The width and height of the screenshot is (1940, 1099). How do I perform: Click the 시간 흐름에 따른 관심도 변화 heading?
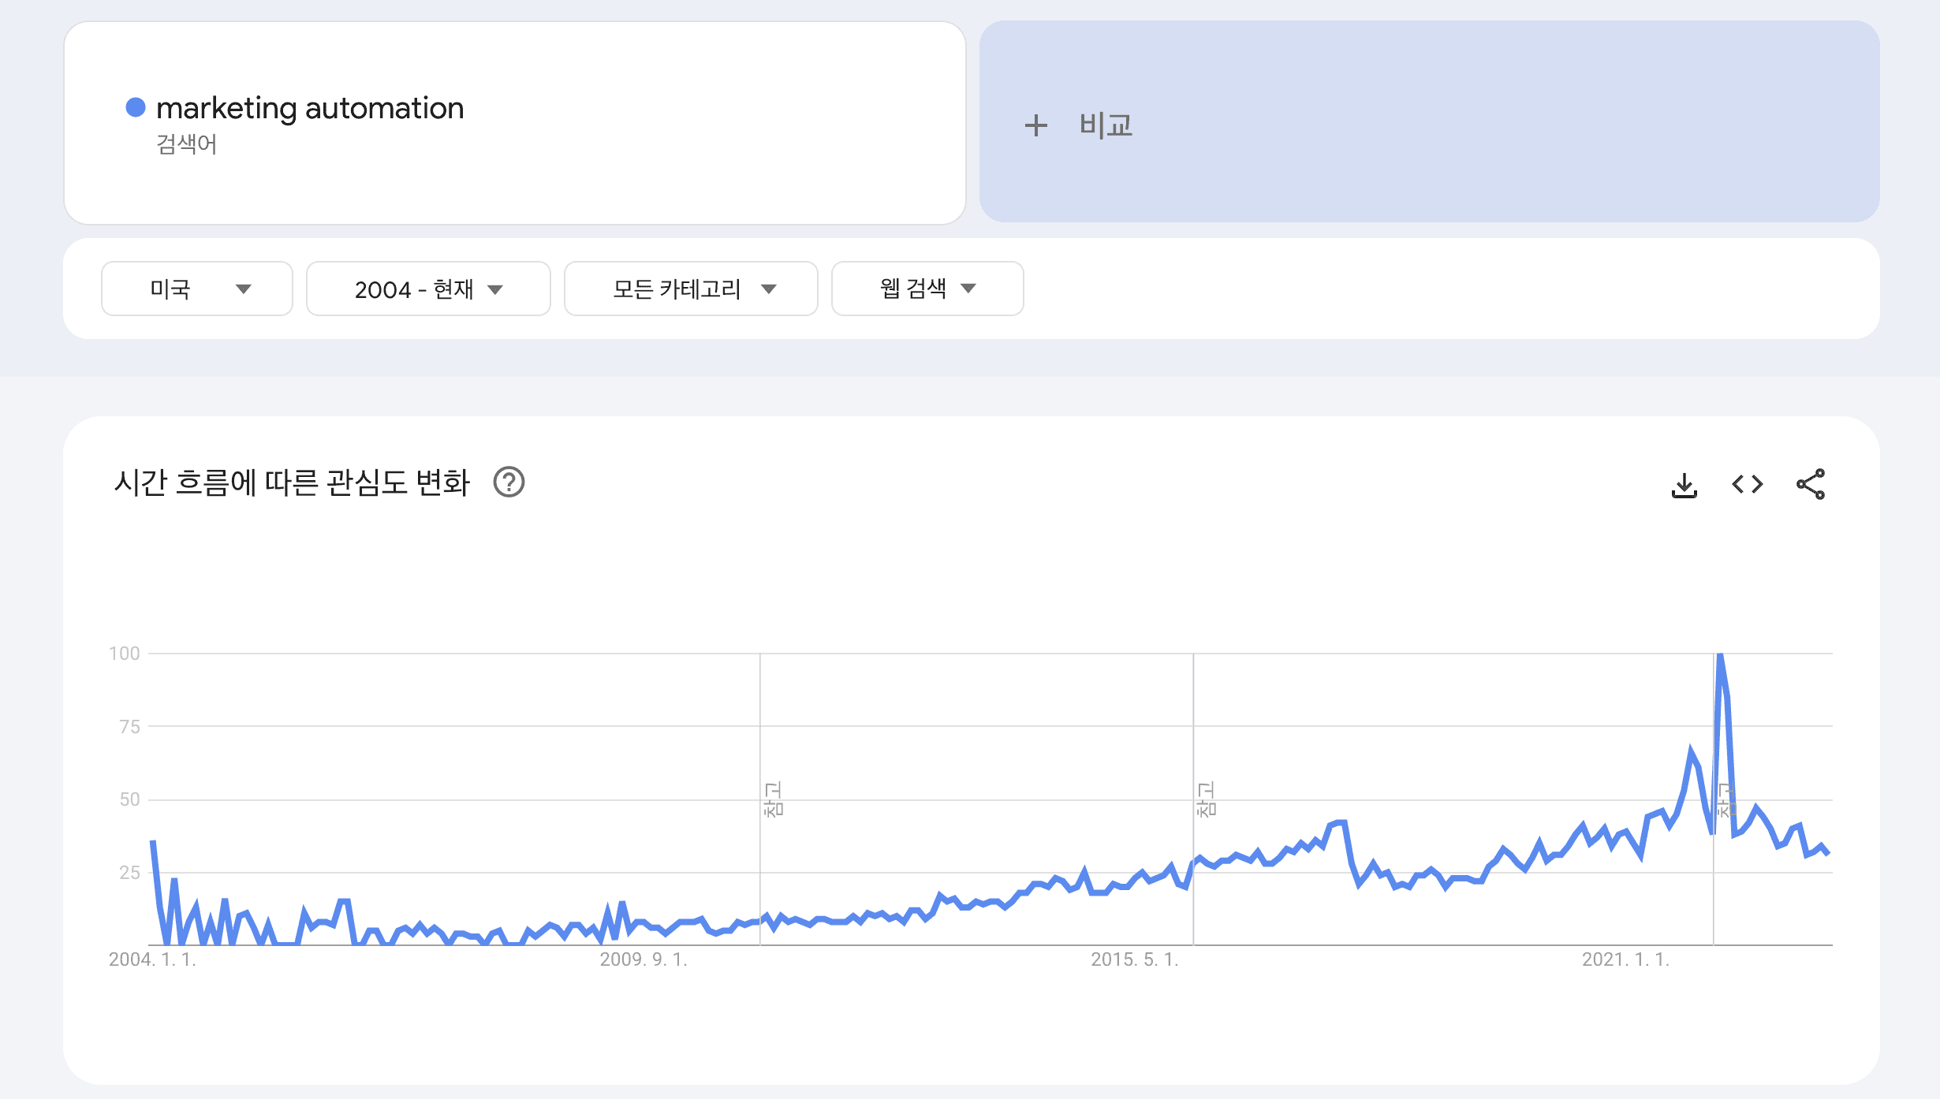pyautogui.click(x=292, y=482)
